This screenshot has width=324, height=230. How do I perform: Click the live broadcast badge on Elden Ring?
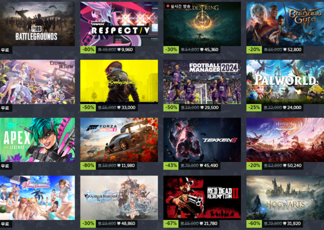(178, 6)
